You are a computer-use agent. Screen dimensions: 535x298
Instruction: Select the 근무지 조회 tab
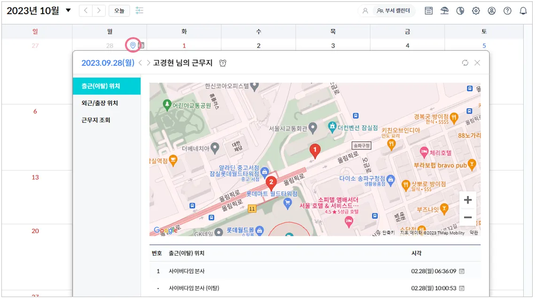tap(107, 120)
